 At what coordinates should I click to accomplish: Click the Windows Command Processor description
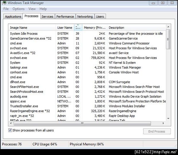129,43
